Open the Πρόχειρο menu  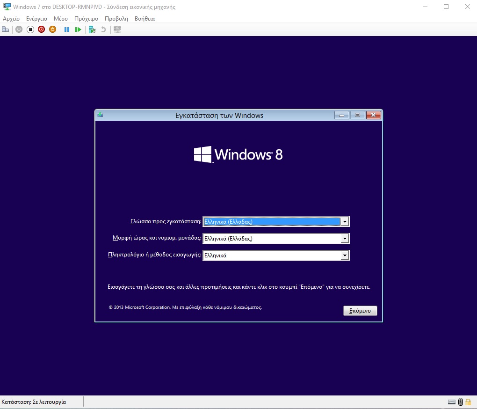(87, 19)
